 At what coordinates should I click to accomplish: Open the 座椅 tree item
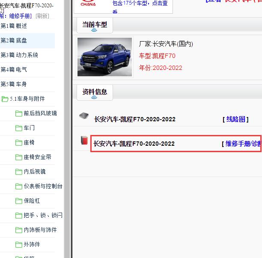(29, 142)
